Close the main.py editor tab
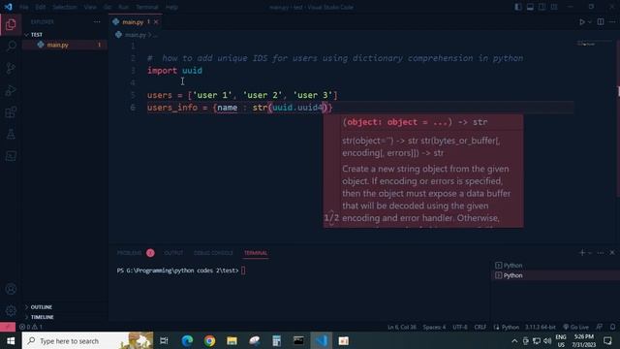 (156, 22)
